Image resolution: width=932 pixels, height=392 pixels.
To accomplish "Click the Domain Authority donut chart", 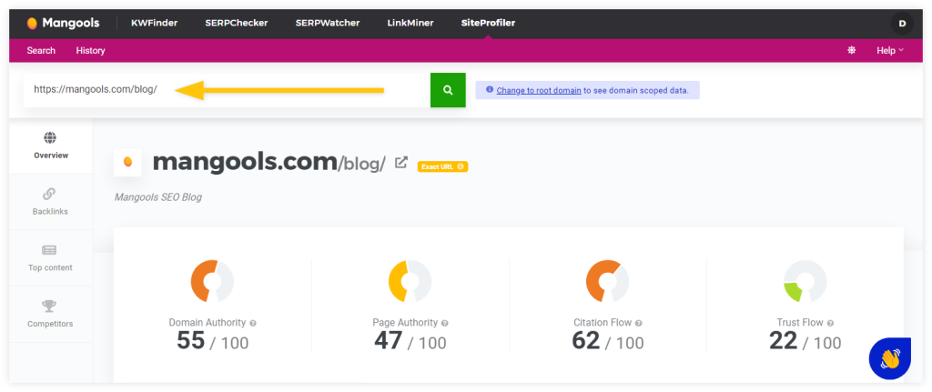I will pos(212,281).
